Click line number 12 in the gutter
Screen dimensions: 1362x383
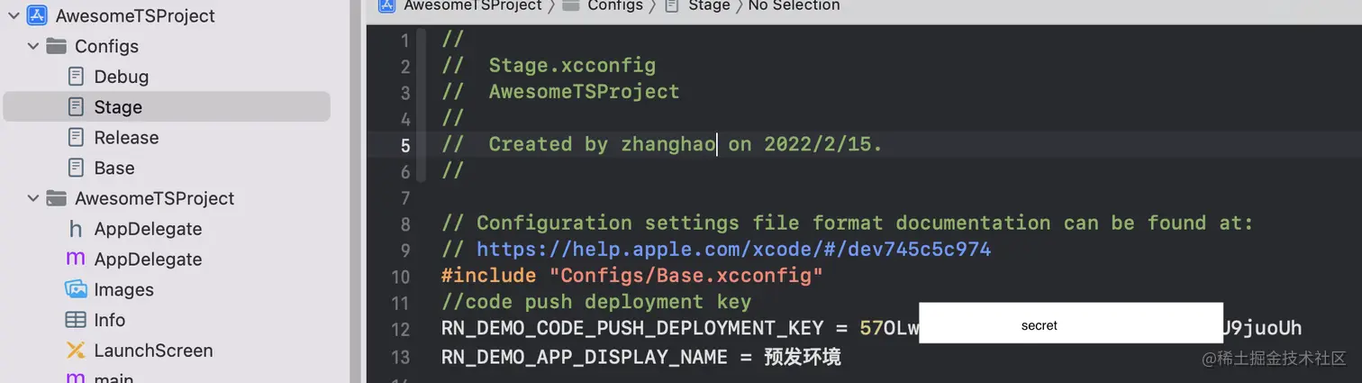[x=400, y=329]
